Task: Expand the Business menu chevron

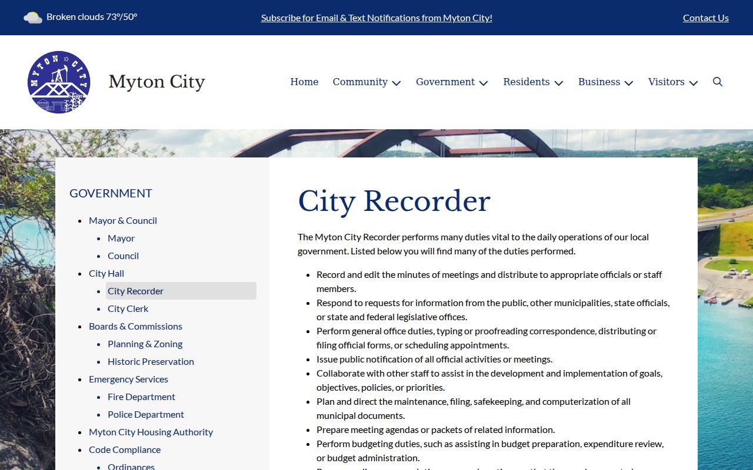Action: coord(629,83)
